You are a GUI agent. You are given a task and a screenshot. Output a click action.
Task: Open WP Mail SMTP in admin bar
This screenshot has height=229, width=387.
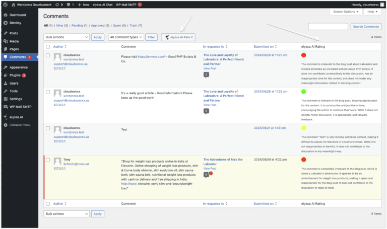pyautogui.click(x=126, y=5)
